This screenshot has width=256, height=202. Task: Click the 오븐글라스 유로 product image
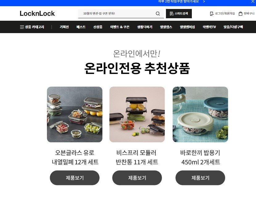75,114
